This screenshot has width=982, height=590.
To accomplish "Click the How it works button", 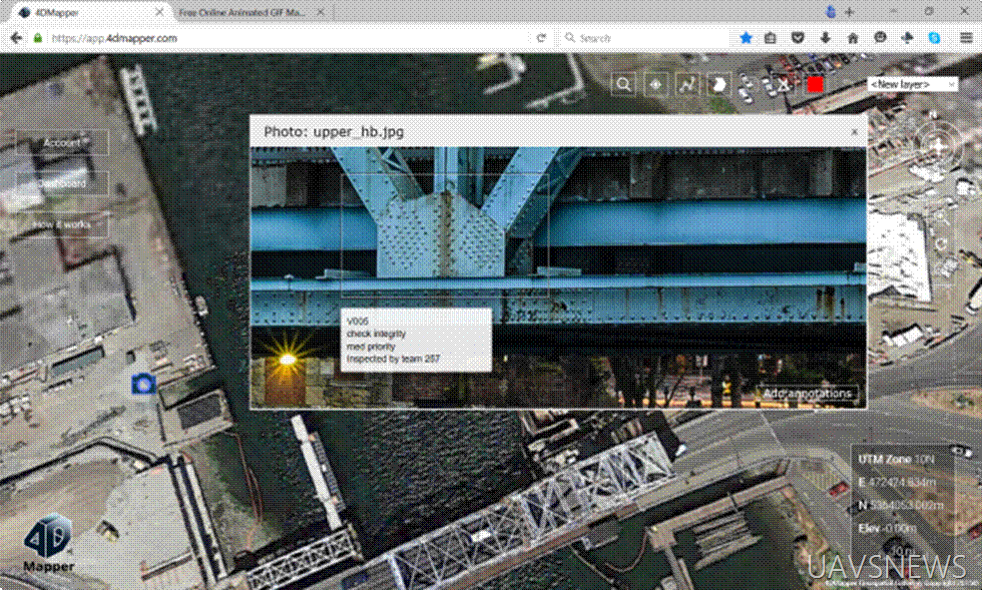I will point(62,226).
